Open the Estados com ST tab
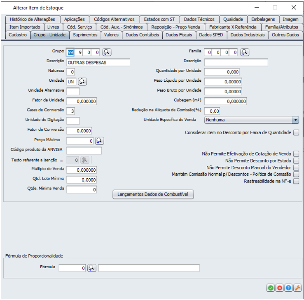 click(x=159, y=19)
